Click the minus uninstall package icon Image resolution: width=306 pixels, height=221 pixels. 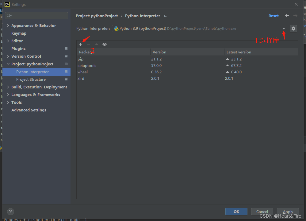tap(89, 44)
